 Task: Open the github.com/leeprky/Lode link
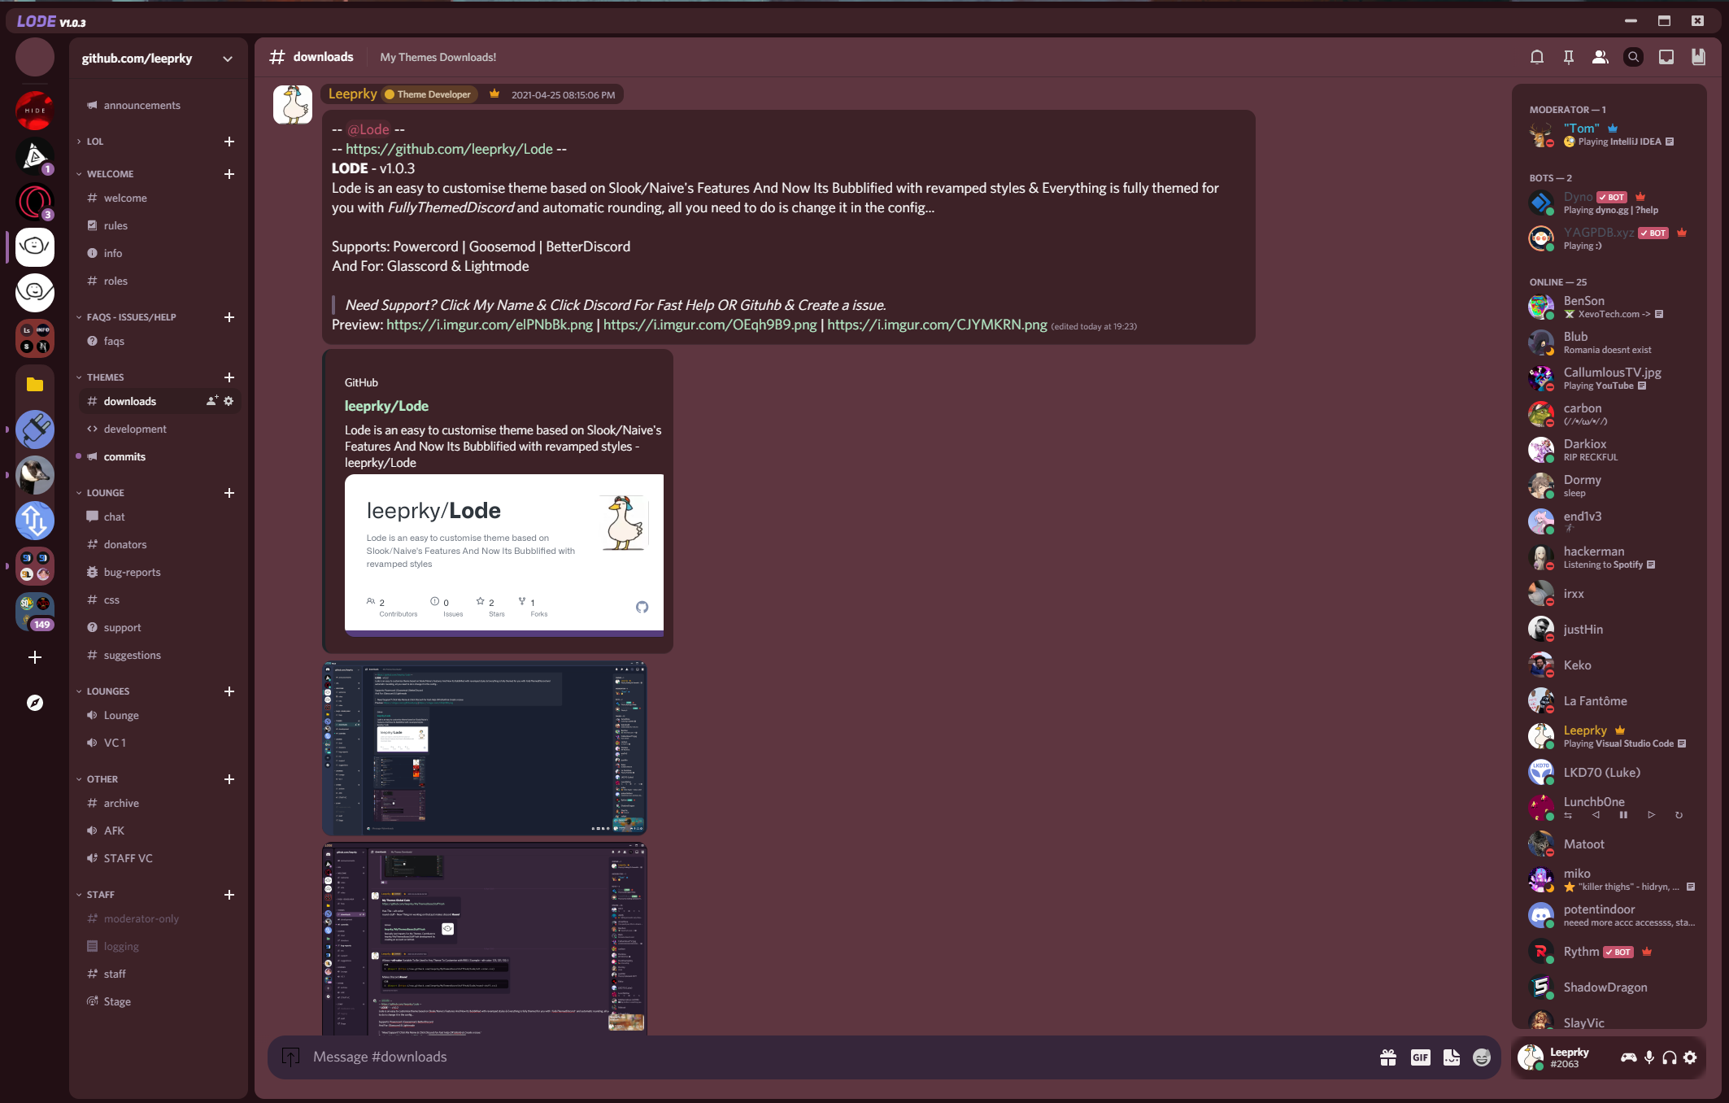[x=449, y=149]
